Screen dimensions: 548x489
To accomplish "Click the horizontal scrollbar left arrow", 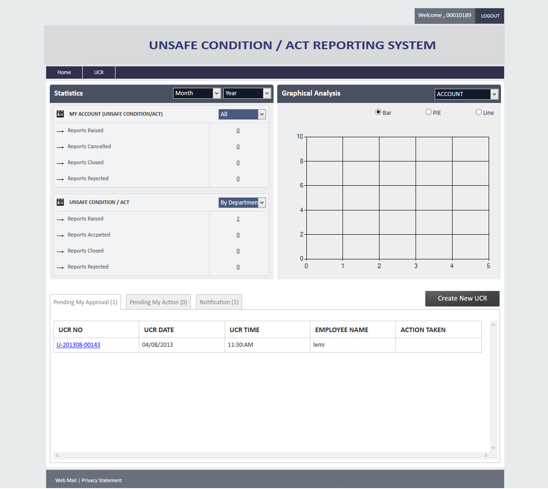I will coord(57,456).
